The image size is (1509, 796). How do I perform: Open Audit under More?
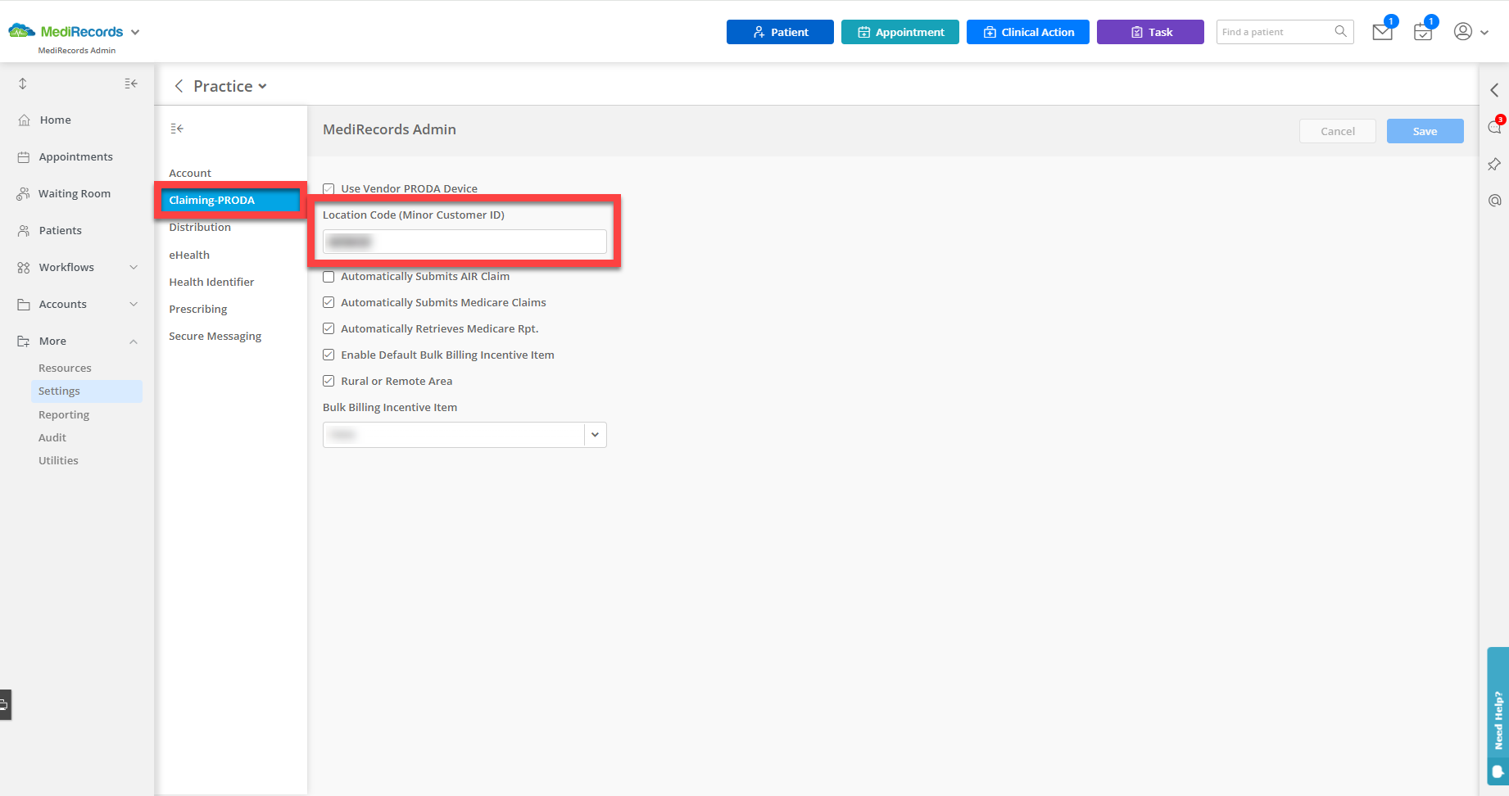(52, 437)
